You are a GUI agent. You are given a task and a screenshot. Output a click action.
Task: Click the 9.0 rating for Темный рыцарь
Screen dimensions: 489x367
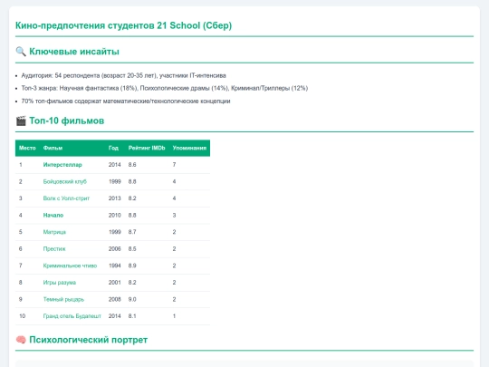[132, 300]
